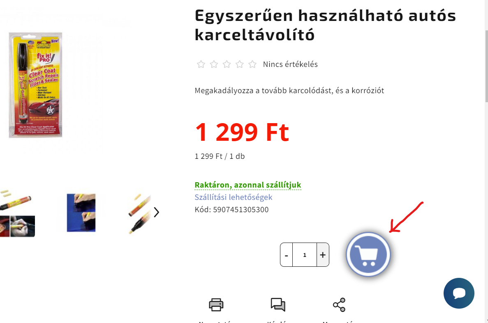Click the printer icon
488x323 pixels.
(x=216, y=305)
